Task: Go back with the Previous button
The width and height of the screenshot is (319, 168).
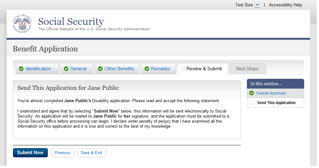Action: coord(63,153)
